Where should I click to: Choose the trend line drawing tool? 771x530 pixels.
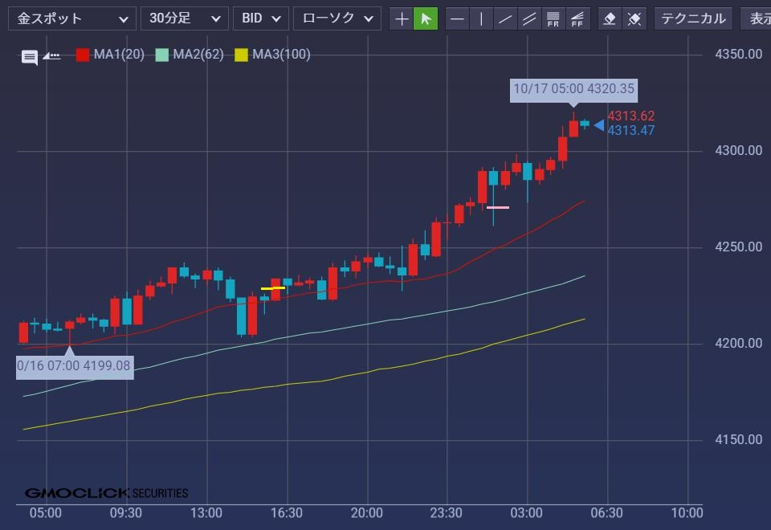click(505, 18)
